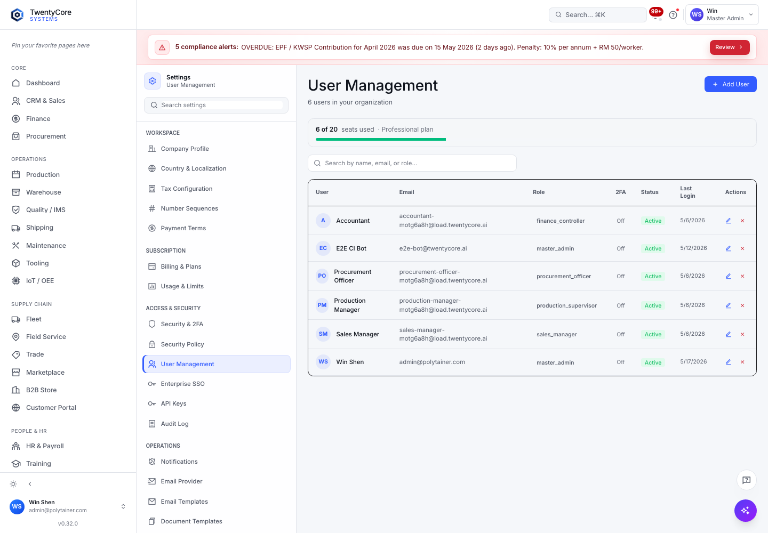768x533 pixels.
Task: Open the feedback chat icon button
Action: [747, 480]
